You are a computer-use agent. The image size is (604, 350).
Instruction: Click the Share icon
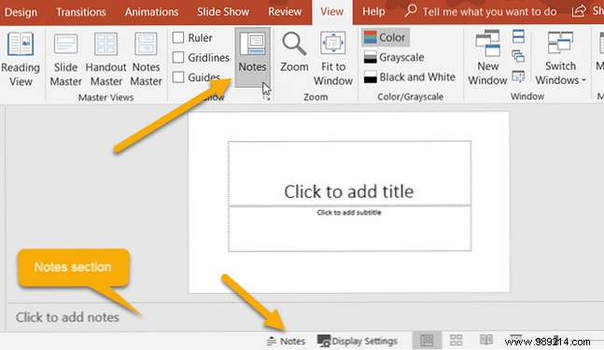pyautogui.click(x=579, y=11)
